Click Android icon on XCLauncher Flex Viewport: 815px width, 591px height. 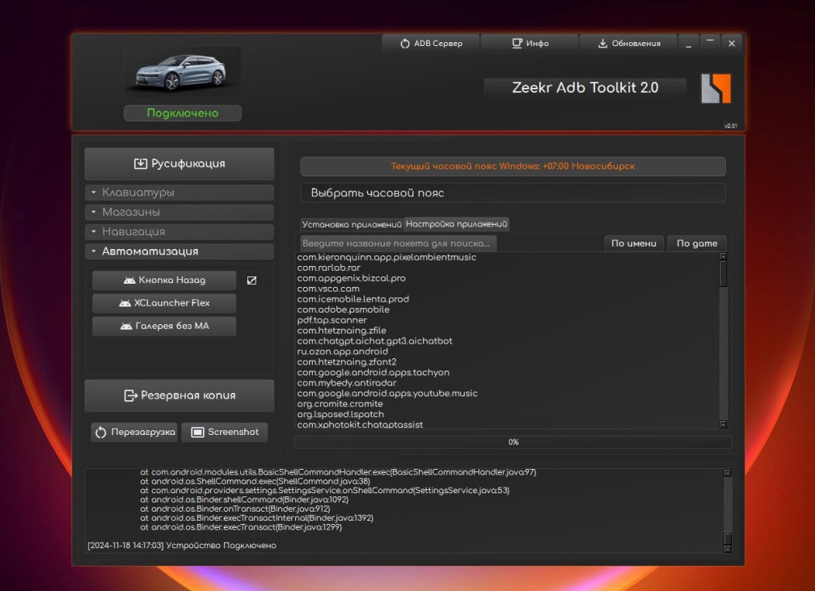coord(125,303)
